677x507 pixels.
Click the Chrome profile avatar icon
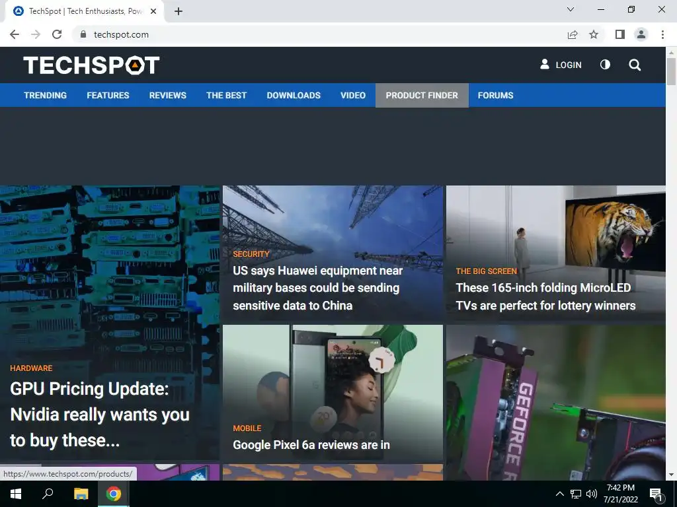tap(641, 34)
